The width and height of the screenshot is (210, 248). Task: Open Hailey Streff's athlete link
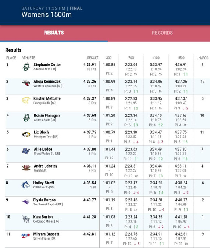click(x=44, y=183)
